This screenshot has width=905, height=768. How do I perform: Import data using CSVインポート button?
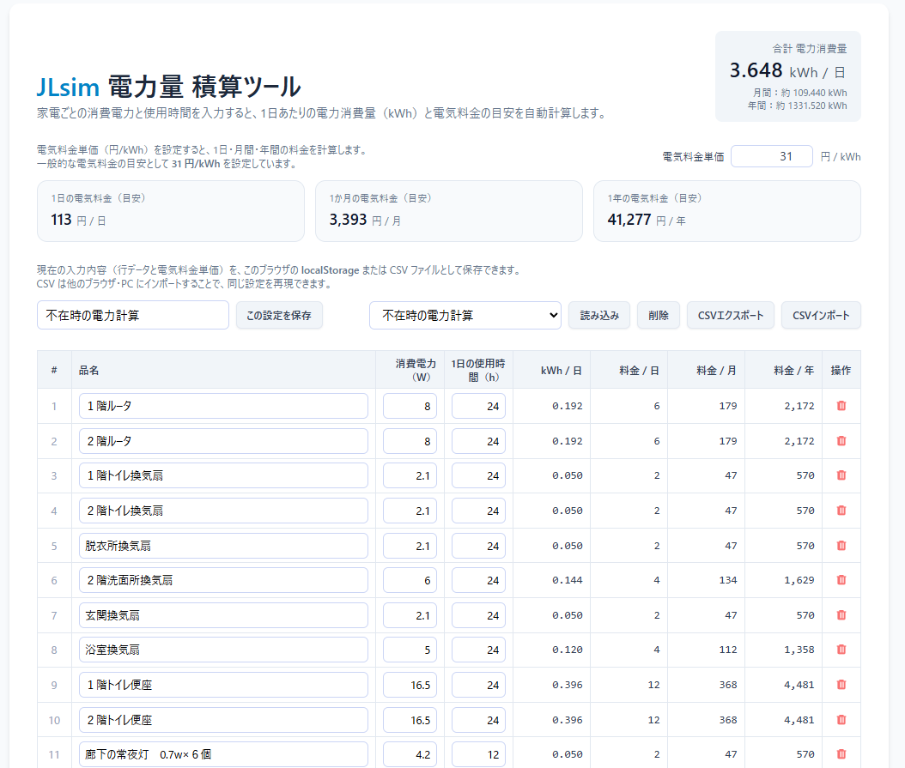tap(820, 316)
